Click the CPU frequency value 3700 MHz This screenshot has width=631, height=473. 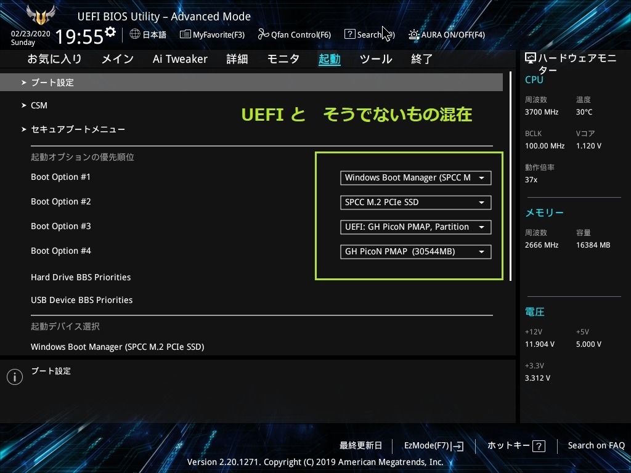click(542, 112)
